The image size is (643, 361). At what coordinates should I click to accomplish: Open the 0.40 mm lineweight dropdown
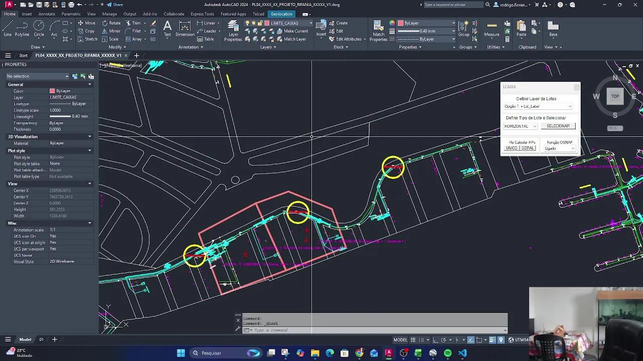pyautogui.click(x=427, y=31)
